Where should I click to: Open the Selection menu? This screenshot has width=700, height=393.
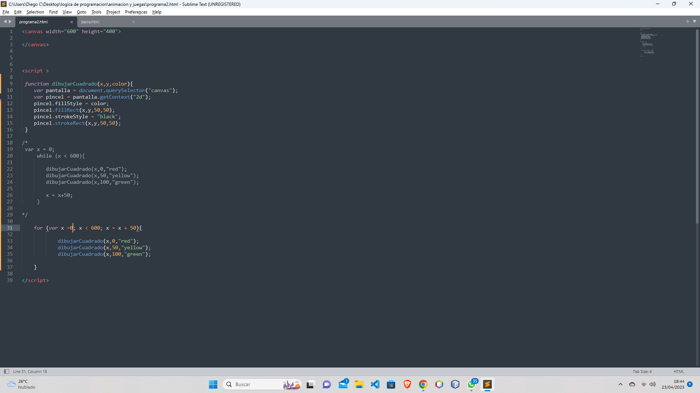35,12
